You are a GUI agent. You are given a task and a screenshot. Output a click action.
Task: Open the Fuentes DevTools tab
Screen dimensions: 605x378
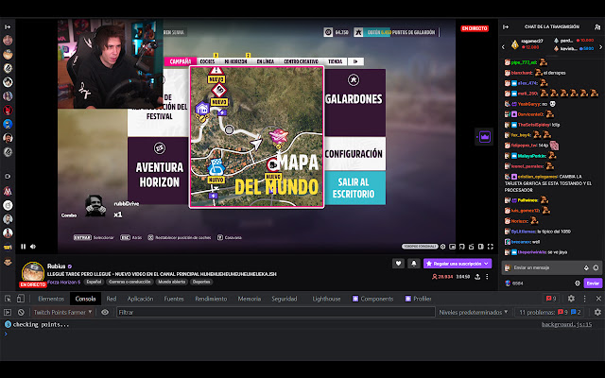[x=174, y=299]
